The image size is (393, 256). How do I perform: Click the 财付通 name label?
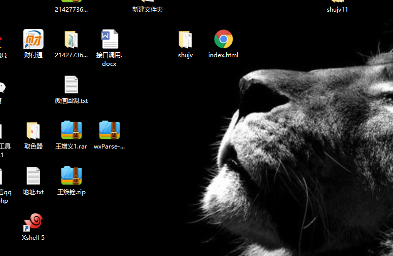(33, 55)
